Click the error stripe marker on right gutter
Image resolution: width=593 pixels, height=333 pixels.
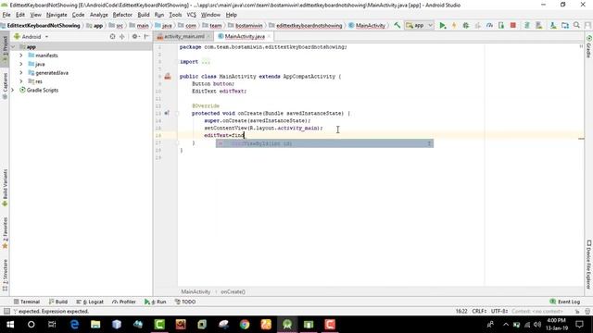coord(581,139)
